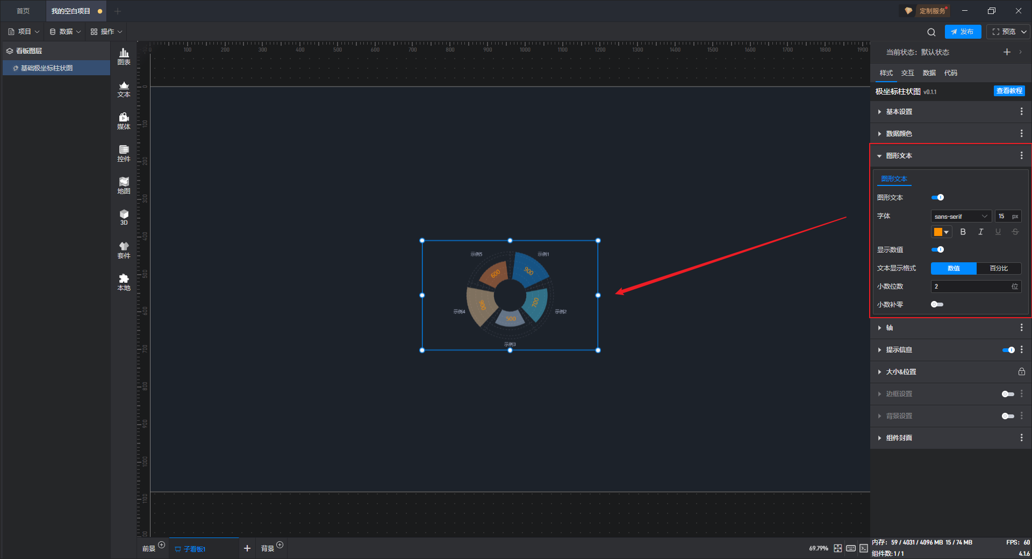Enable the 边框设置 switch
Viewport: 1032px width, 559px height.
click(1008, 394)
